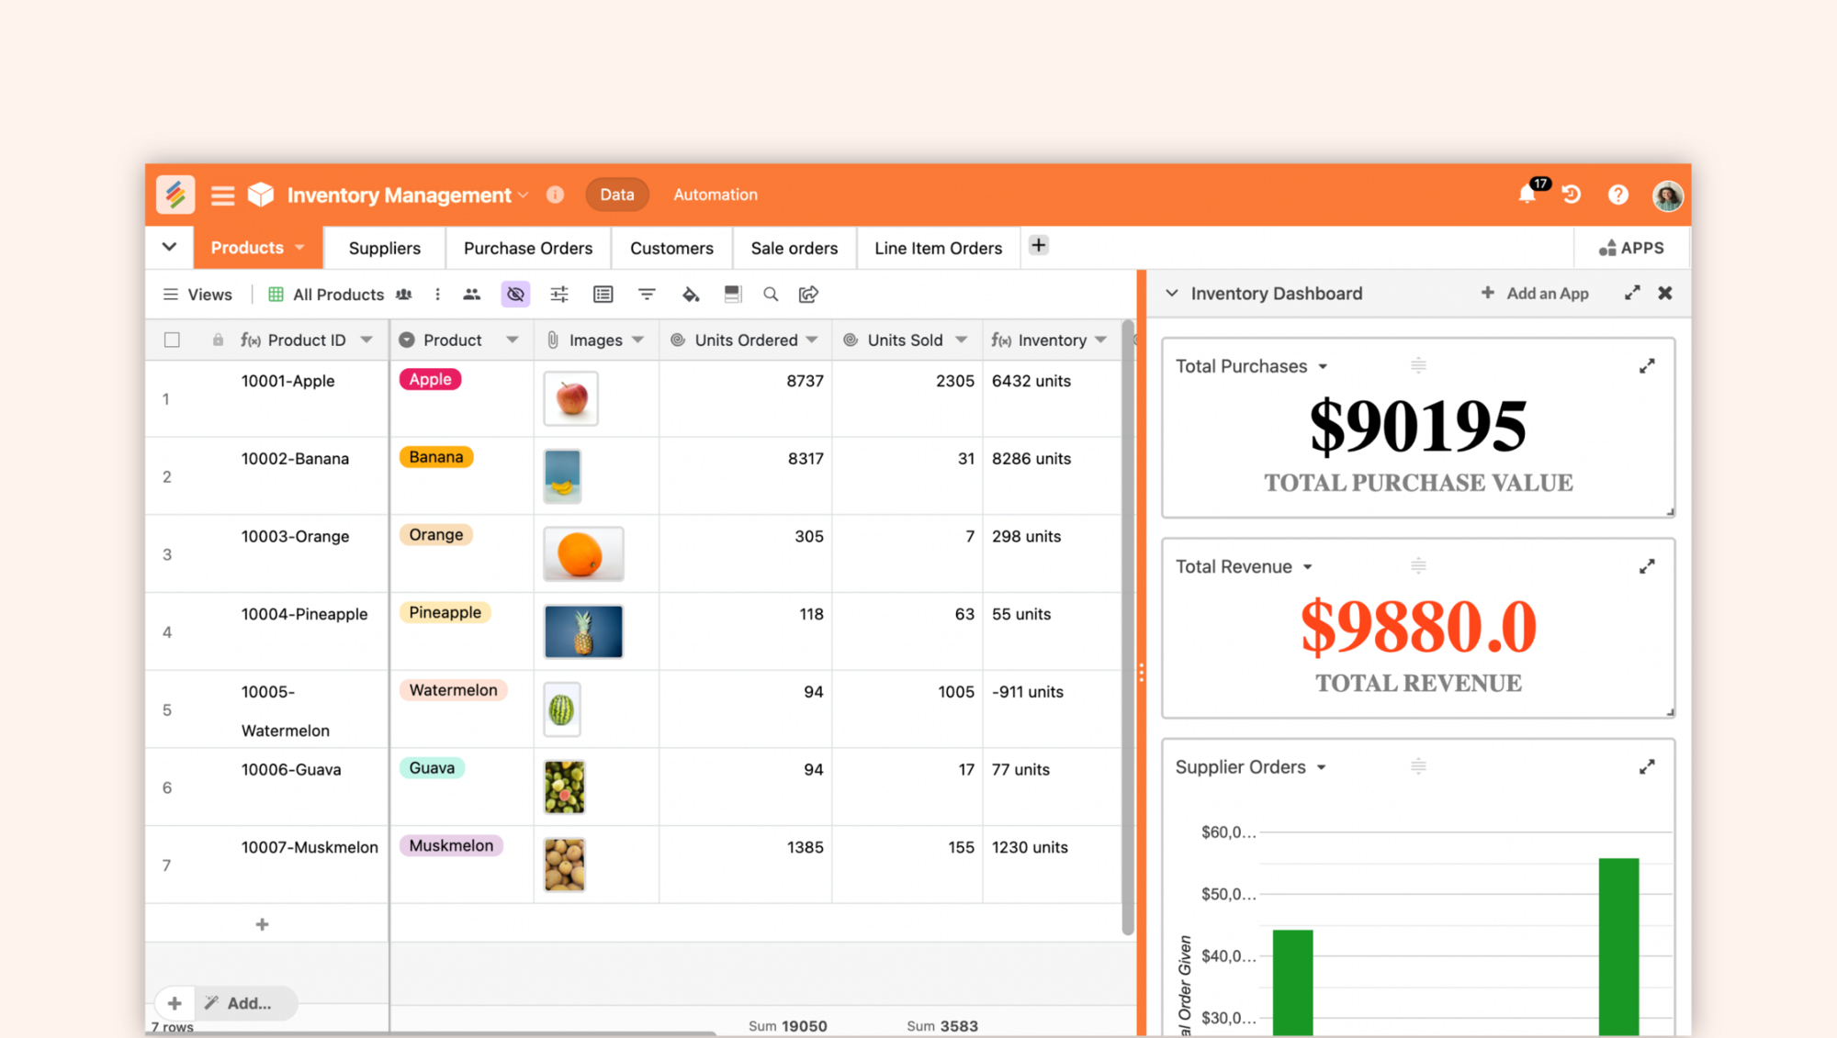
Task: Switch to the Automation toggle
Action: coord(716,195)
